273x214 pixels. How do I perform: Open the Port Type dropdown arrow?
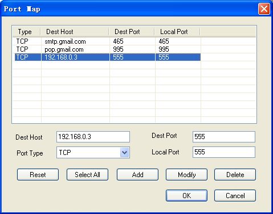pos(124,152)
